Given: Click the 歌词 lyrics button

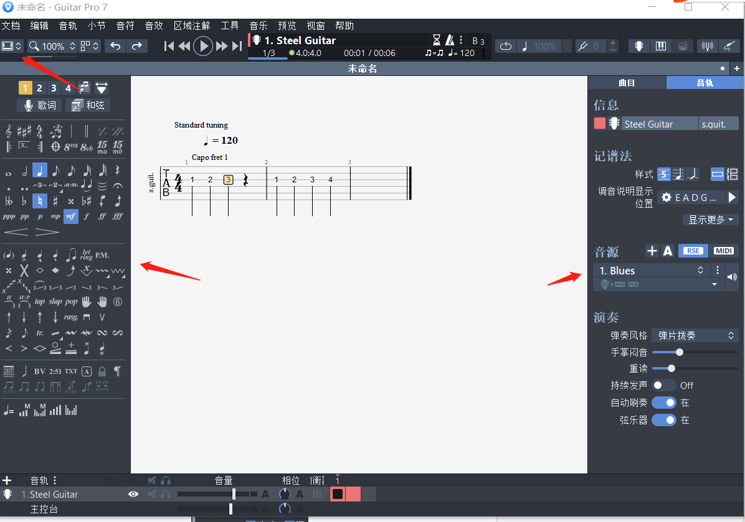Looking at the screenshot, I should point(40,105).
